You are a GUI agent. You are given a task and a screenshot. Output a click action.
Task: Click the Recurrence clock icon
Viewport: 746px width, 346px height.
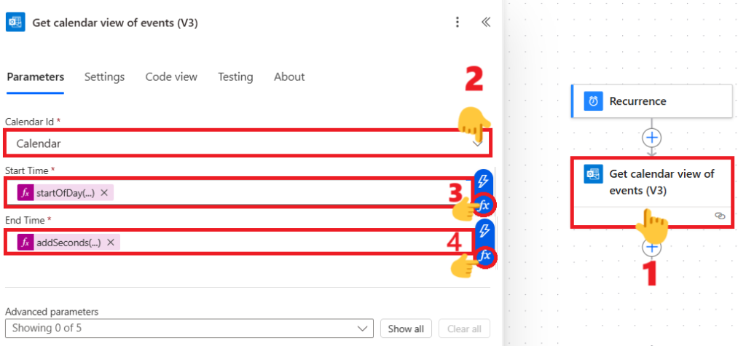(x=594, y=101)
